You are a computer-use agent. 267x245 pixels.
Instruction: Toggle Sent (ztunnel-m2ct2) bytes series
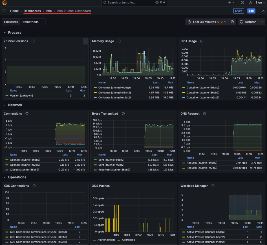tap(111, 165)
